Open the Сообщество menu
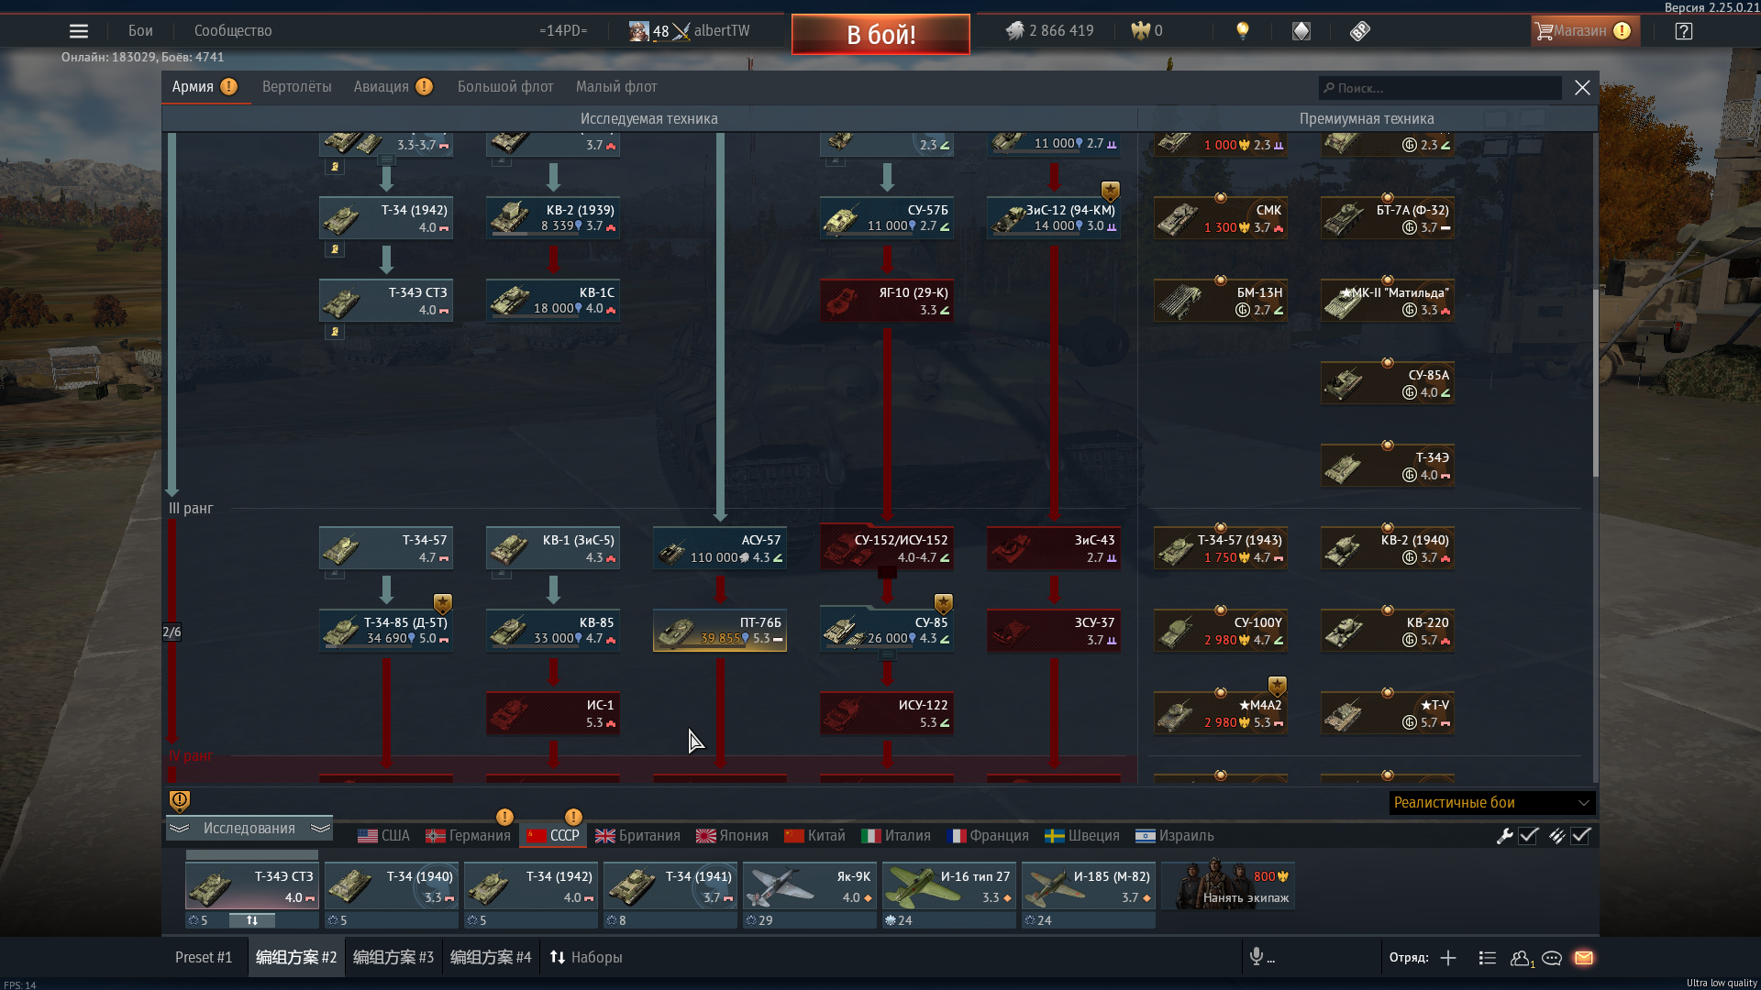Viewport: 1761px width, 990px height. tap(233, 31)
